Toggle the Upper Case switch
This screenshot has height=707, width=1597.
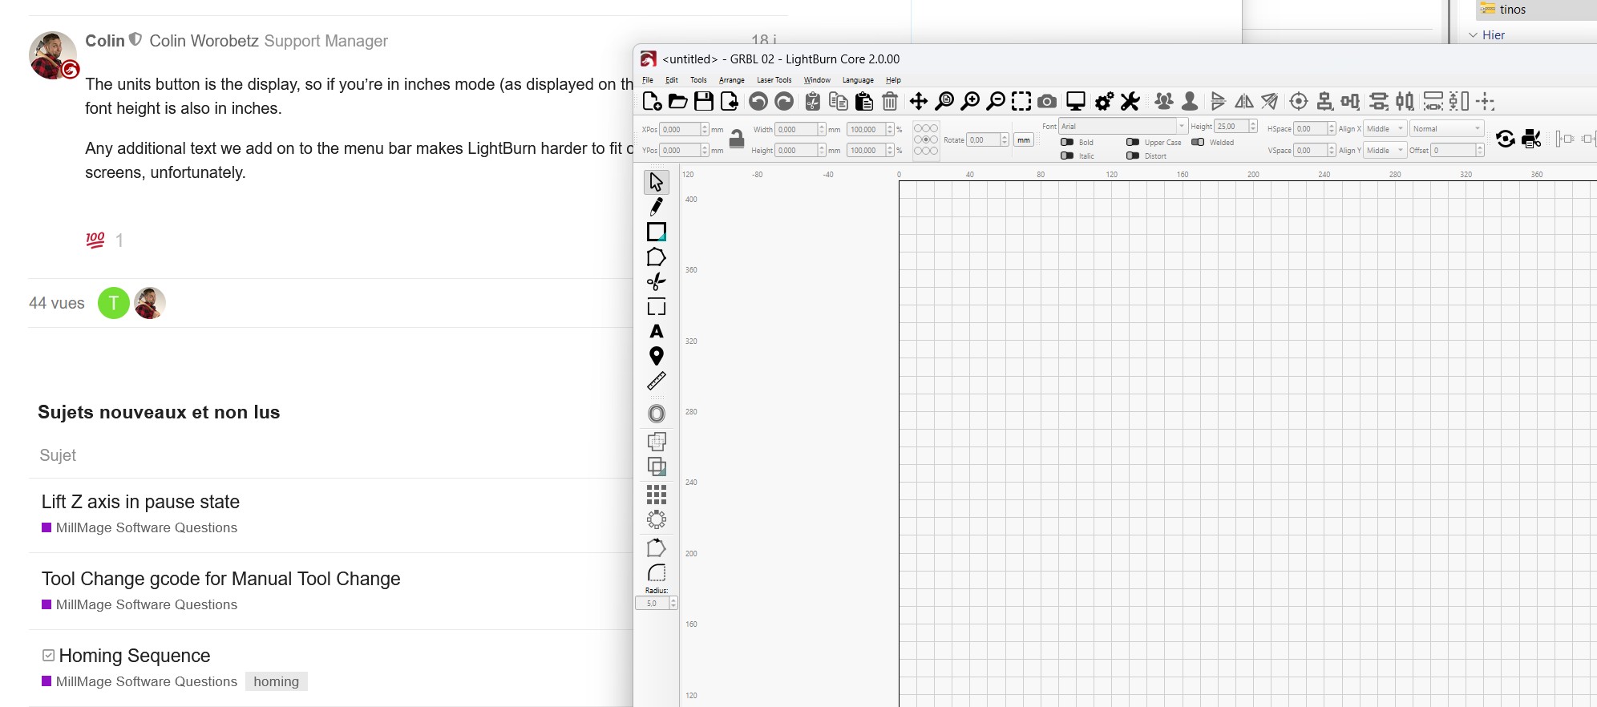pyautogui.click(x=1133, y=142)
